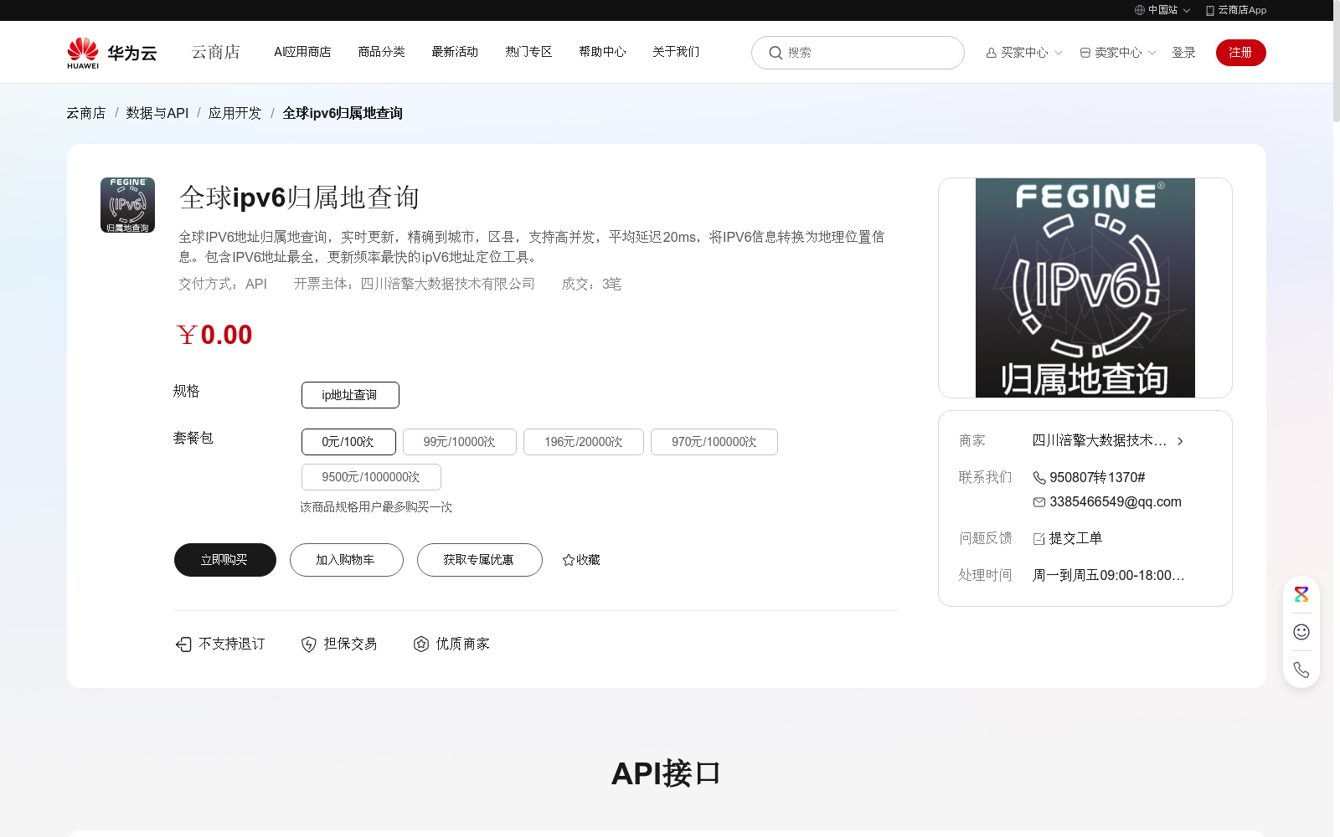Open the 关于我们 menu
This screenshot has height=837, width=1340.
pos(676,52)
